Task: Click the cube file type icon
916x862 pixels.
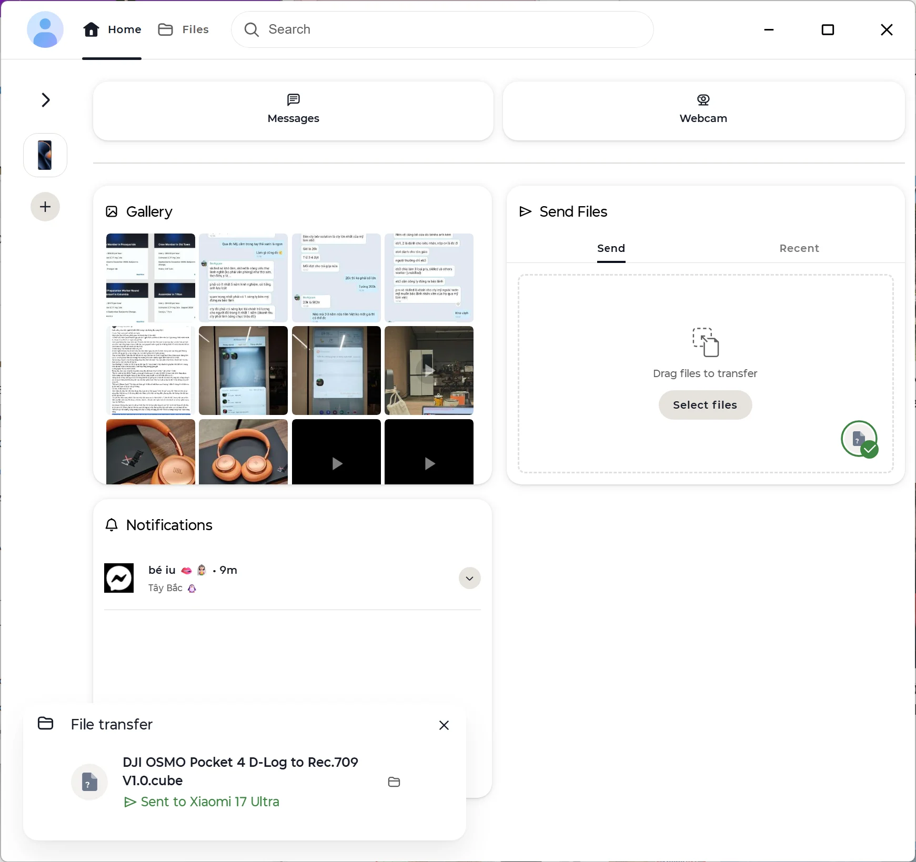Action: (89, 782)
